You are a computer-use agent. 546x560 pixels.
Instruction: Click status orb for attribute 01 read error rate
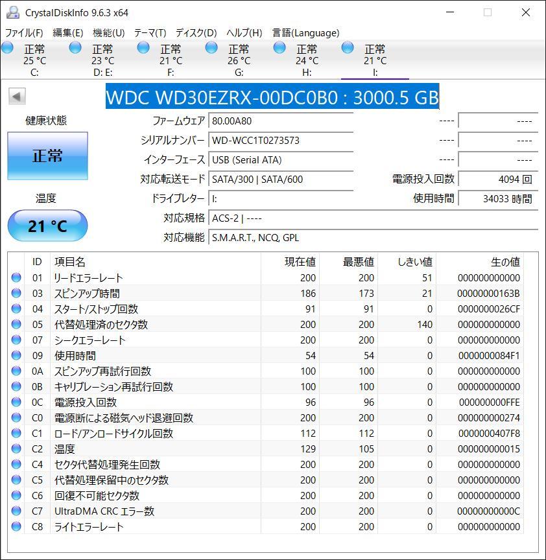16,277
